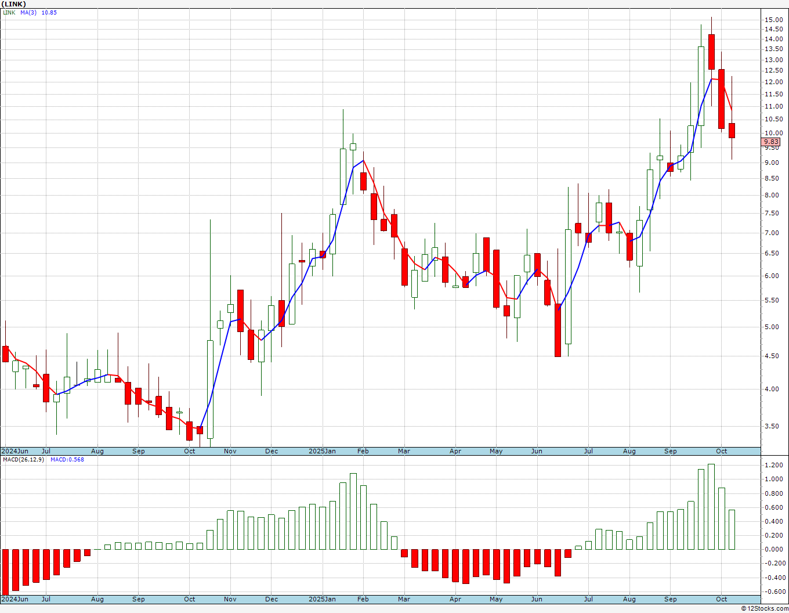Click the 7.00 price axis label
This screenshot has height=613, width=789.
[x=773, y=233]
